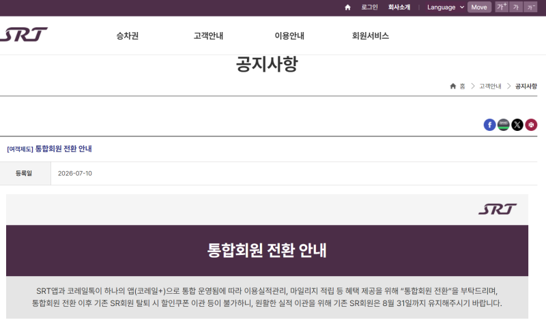The height and width of the screenshot is (319, 546).
Task: Share the notice on X
Action: 517,125
